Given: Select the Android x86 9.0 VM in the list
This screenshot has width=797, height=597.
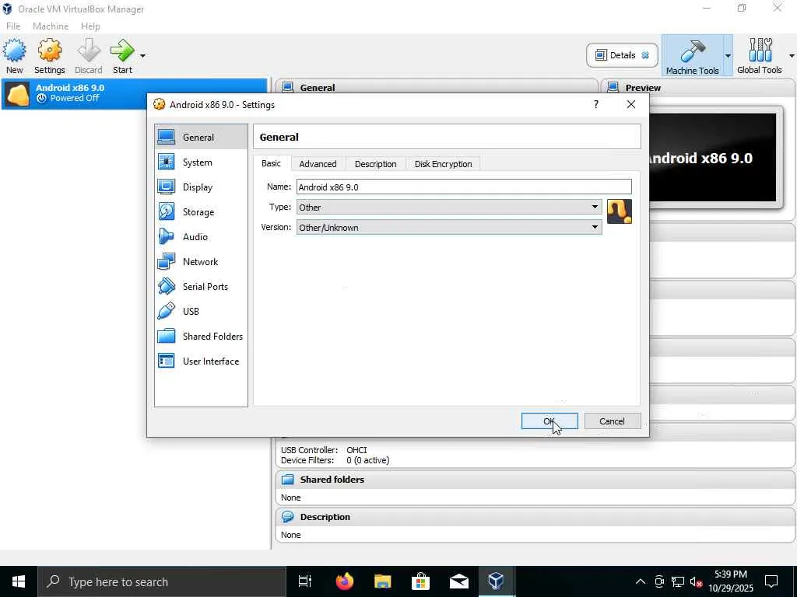Looking at the screenshot, I should coord(134,93).
